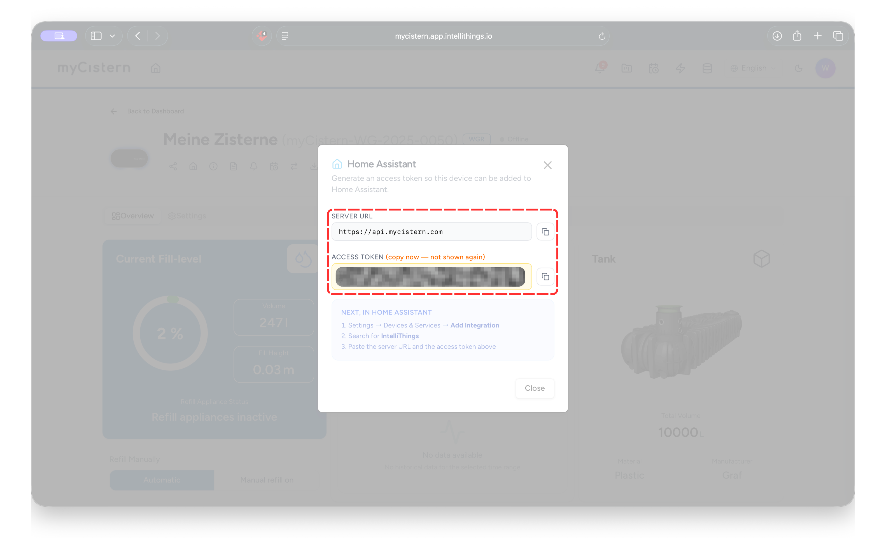Open notifications bell with badge 9
886x548 pixels.
(600, 68)
